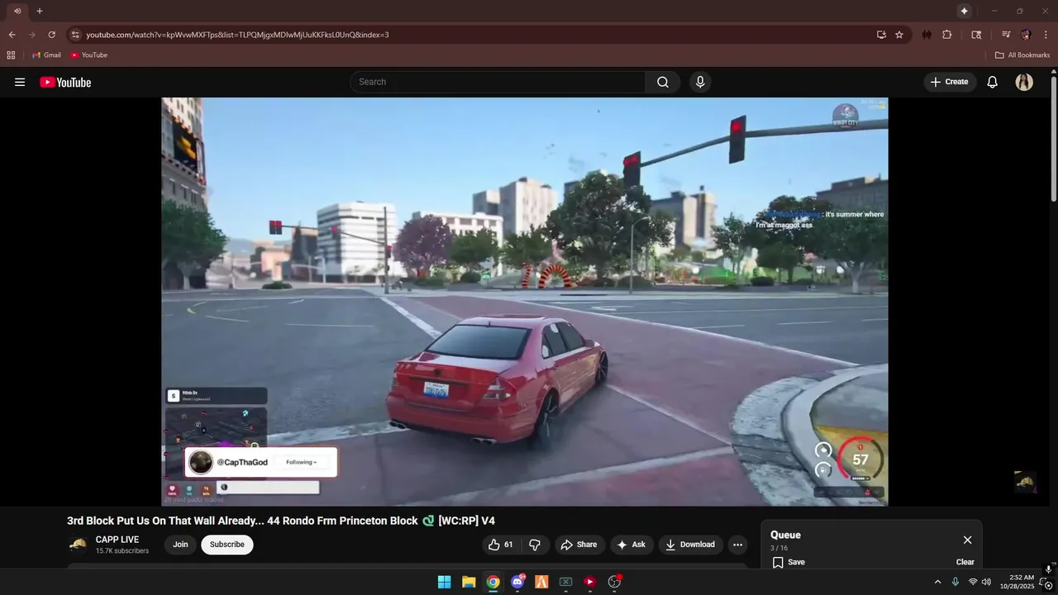Open a new browser tab
The width and height of the screenshot is (1058, 595).
39,11
